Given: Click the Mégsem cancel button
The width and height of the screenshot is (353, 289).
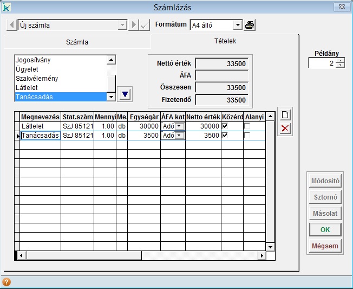Looking at the screenshot, I should point(325,246).
